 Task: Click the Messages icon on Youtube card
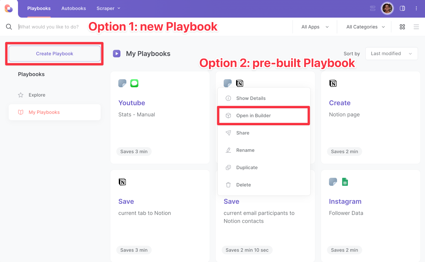pos(134,83)
